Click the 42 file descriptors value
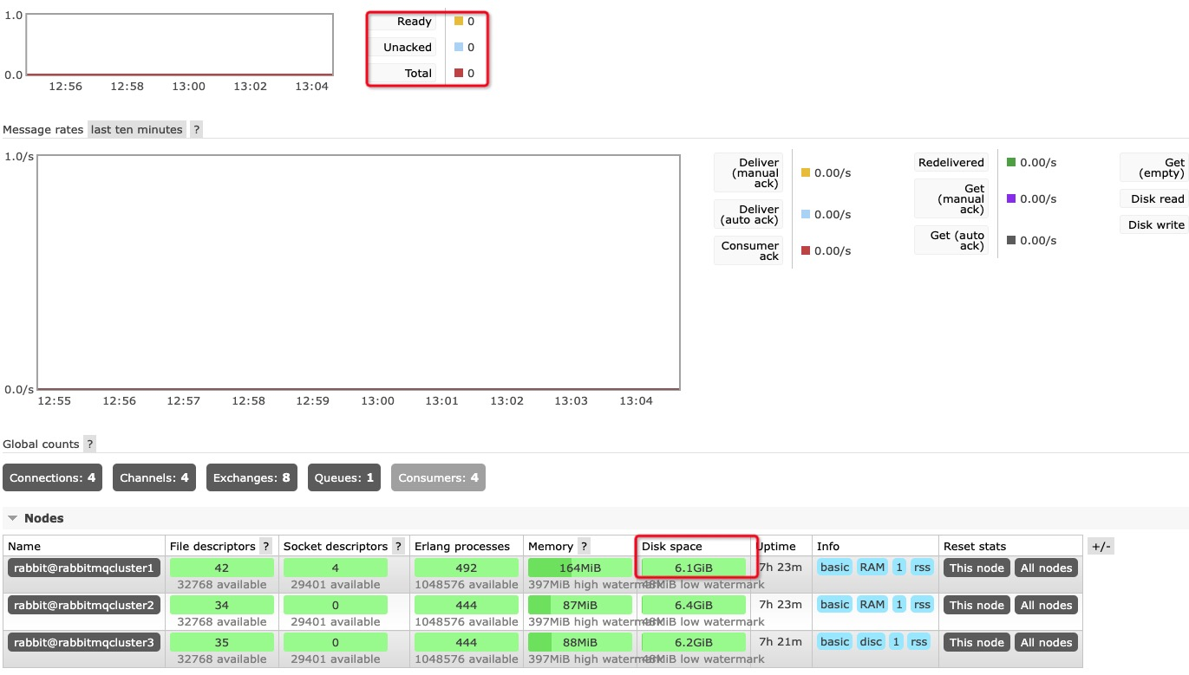 coord(222,568)
